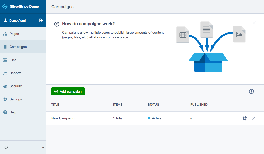Open settings gear for New Campaign row
The width and height of the screenshot is (264, 154).
pyautogui.click(x=244, y=118)
